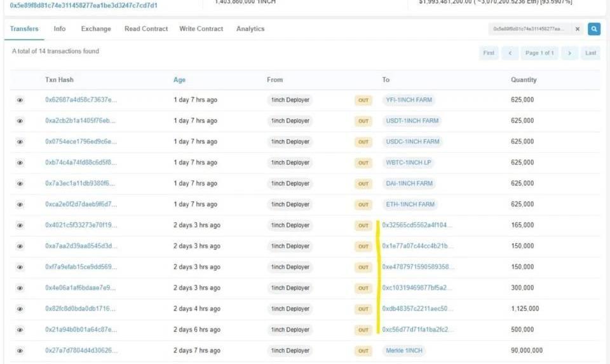Open YFI-1INCH FARM address
The height and width of the screenshot is (364, 610).
(409, 100)
